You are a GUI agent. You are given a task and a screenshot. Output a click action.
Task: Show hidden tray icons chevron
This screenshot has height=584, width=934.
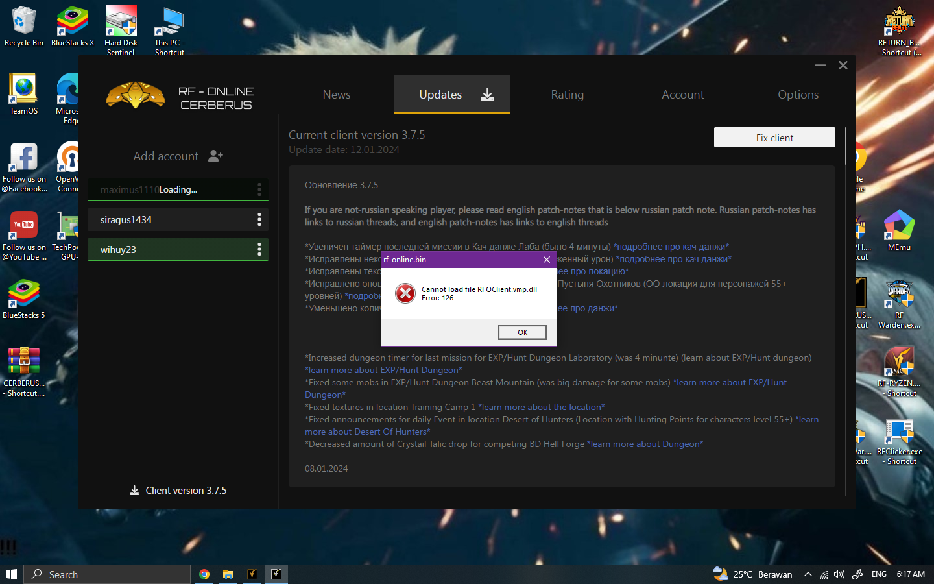click(x=808, y=574)
